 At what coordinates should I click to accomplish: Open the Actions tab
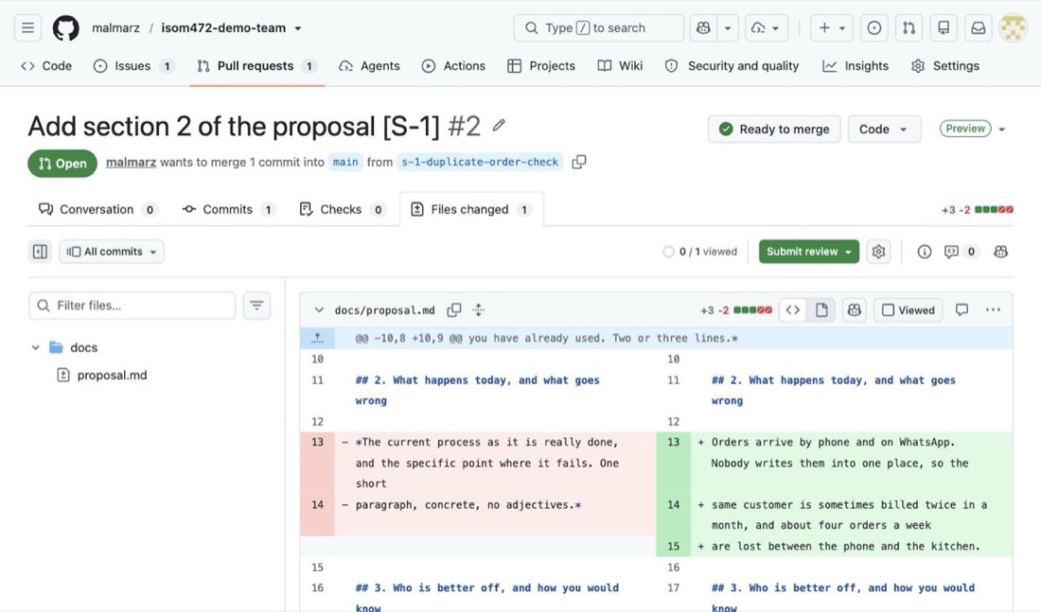point(453,65)
